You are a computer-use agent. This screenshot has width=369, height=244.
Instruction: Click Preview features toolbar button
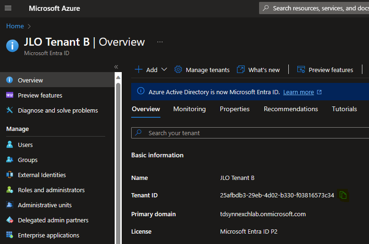coord(325,70)
